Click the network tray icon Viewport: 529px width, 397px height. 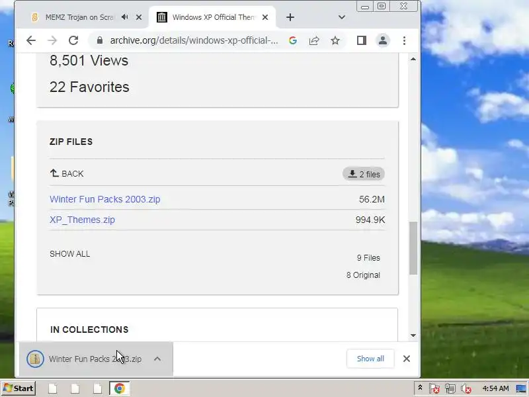[450, 388]
